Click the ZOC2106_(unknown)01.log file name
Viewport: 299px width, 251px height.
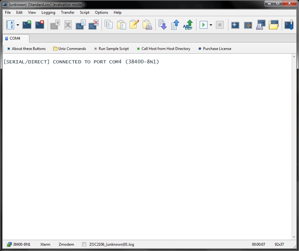112,244
